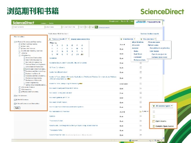Screen dimensions: 191x143
Task: Click the Contains Open Access icon for Accident Analysis
Action: point(141,111)
